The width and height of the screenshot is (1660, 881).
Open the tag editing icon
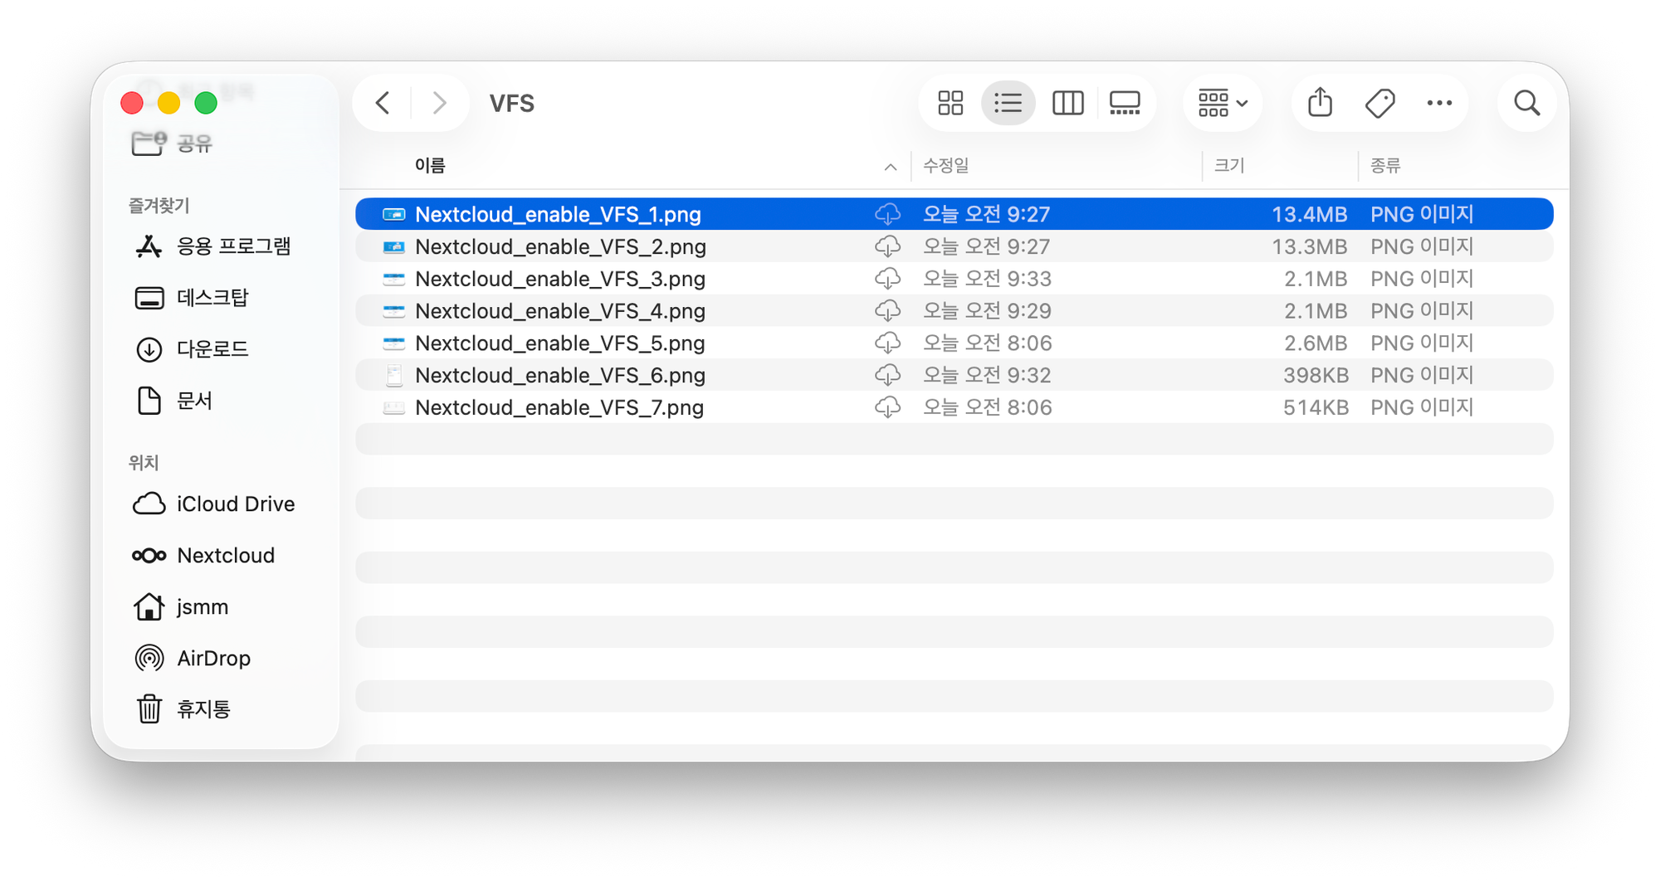tap(1379, 104)
